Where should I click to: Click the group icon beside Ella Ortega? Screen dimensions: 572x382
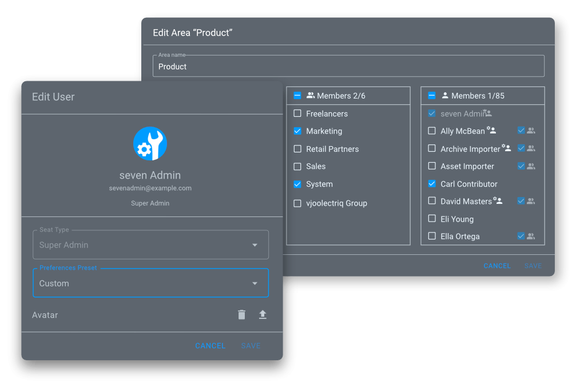point(531,236)
